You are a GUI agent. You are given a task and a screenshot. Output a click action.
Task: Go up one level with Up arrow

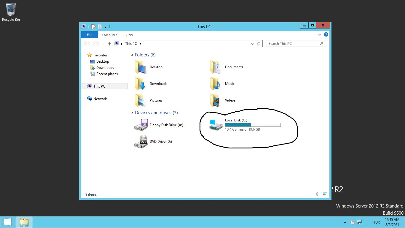tap(109, 44)
